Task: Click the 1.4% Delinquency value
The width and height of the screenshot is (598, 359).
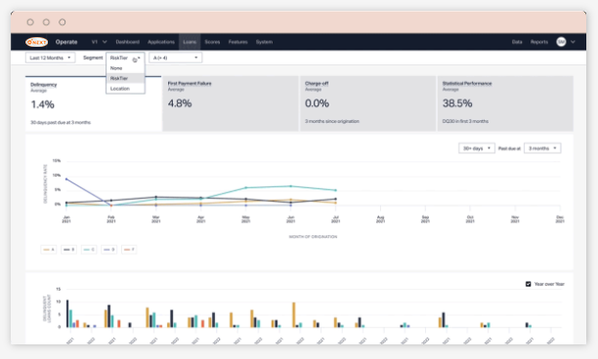Action: coord(43,104)
